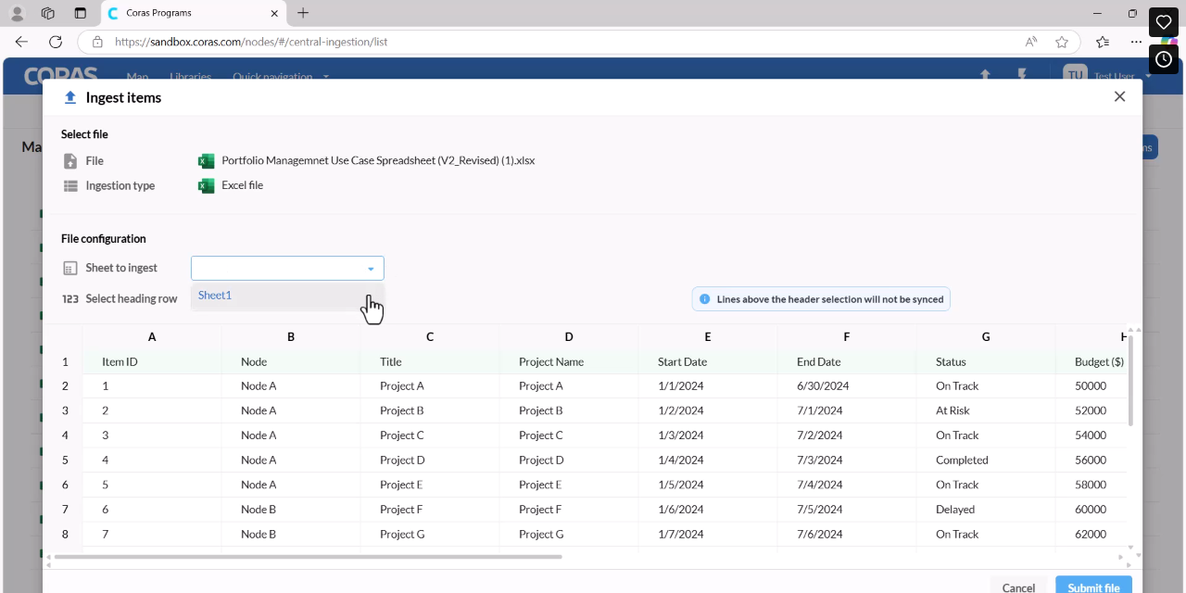Click 'Project C' in the Title column
This screenshot has width=1186, height=593.
tap(430, 435)
